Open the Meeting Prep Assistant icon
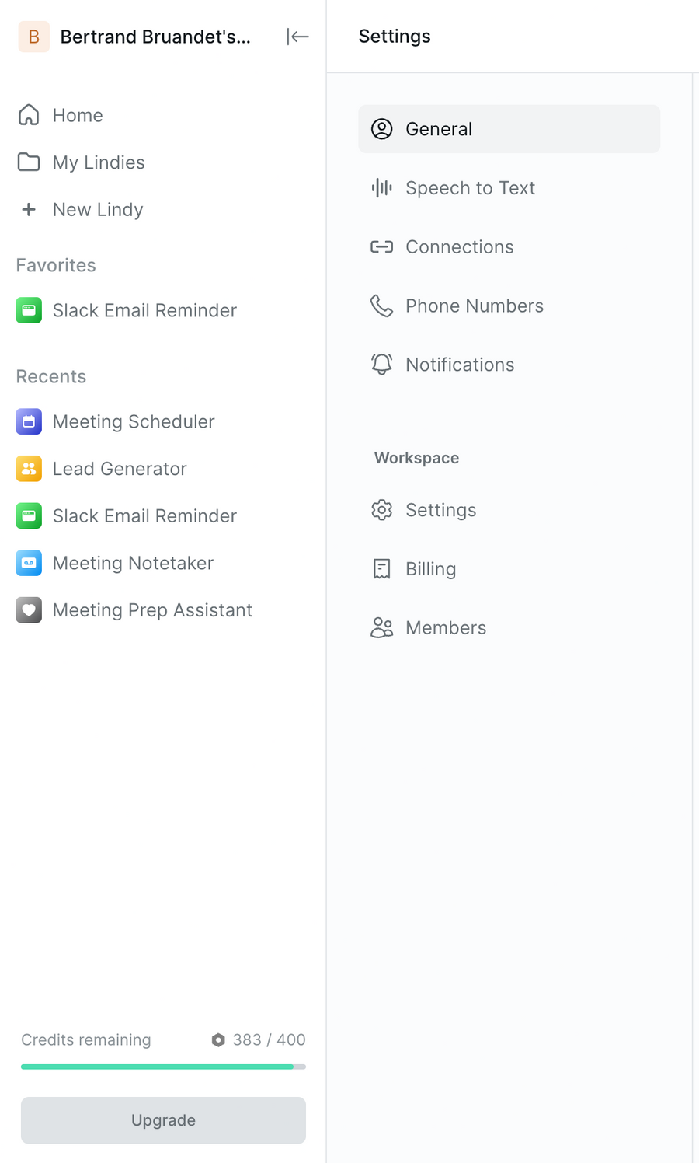Screen dimensions: 699x1163 click(x=29, y=610)
